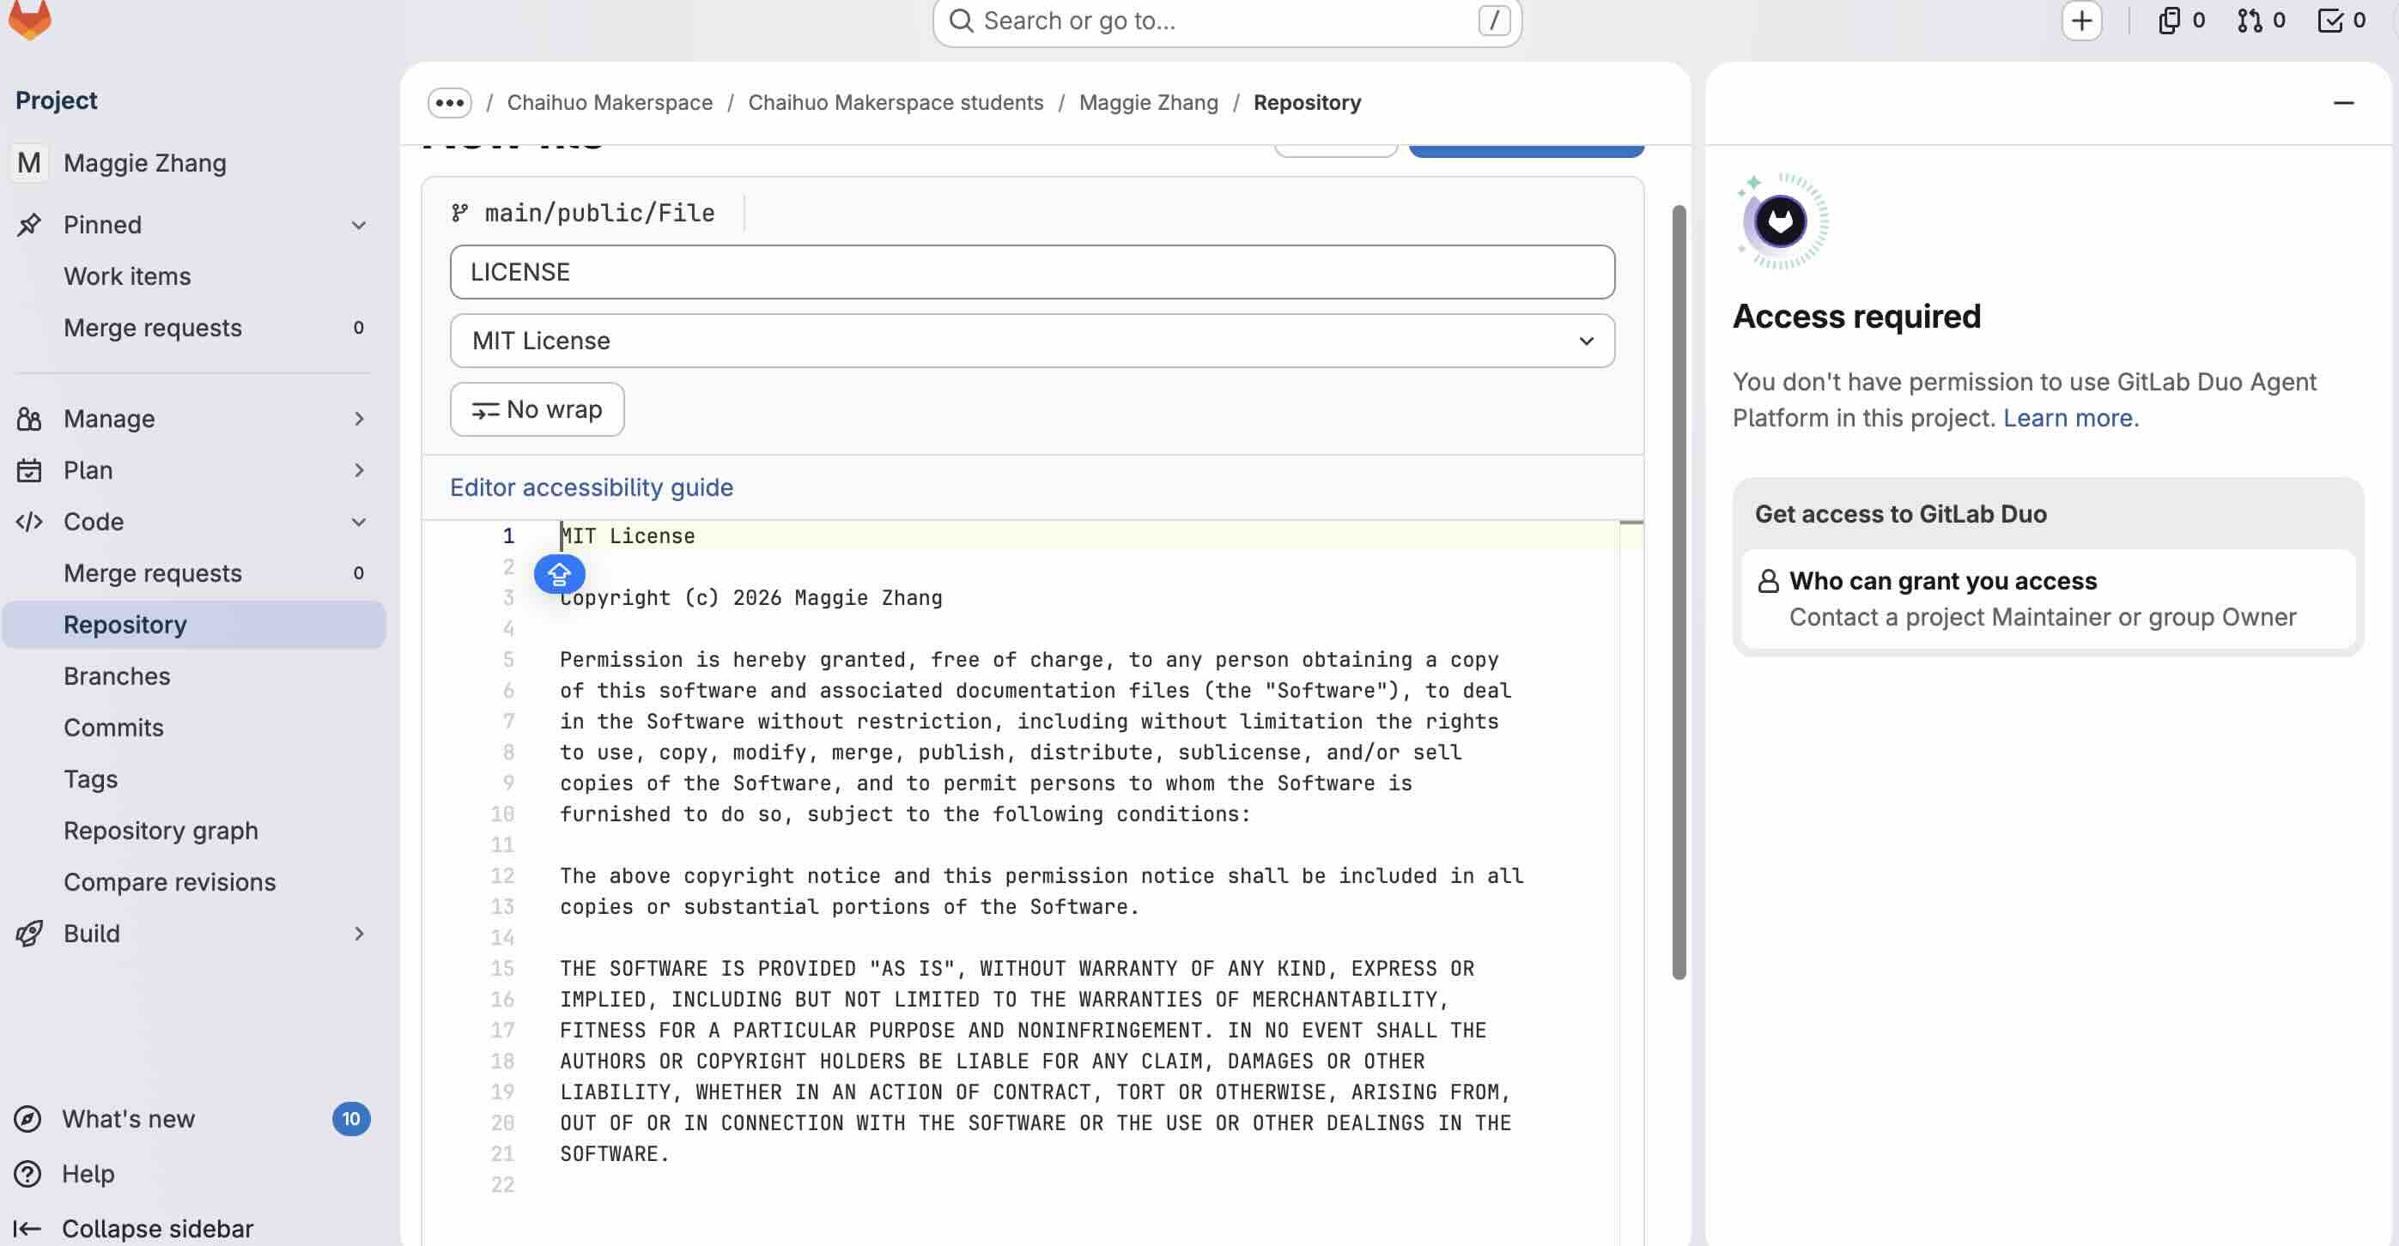The height and width of the screenshot is (1246, 2399).
Task: Click the Maggie Zhang project name
Action: click(145, 163)
